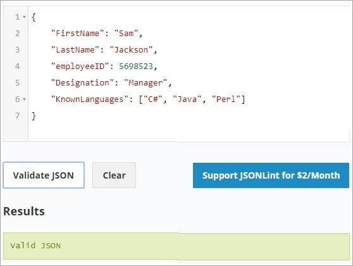Click line number 4 in gutter
353x266 pixels.
tap(18, 66)
